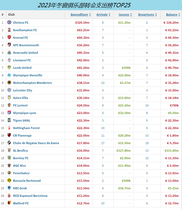The image size is (182, 210).
Task: Click the Arsenal FC crest icon
Action: pos(9,38)
